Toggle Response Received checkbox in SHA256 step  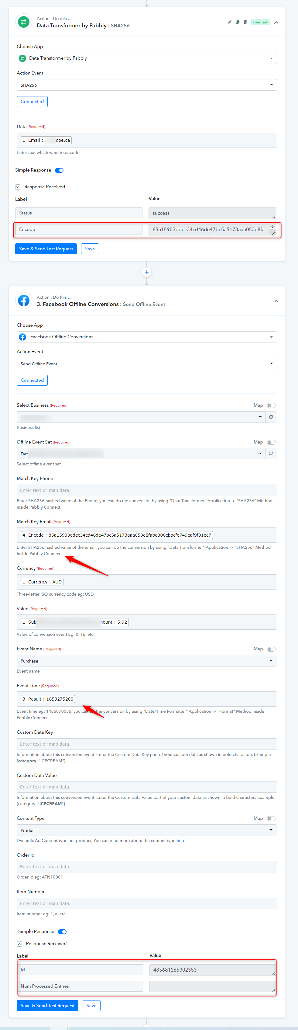point(18,187)
